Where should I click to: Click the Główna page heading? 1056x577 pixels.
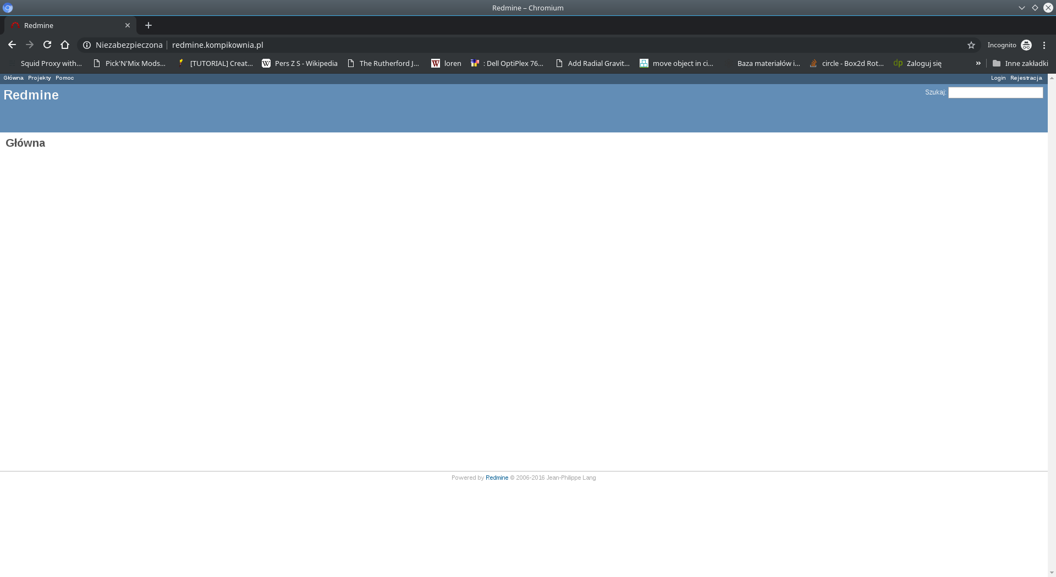(25, 143)
